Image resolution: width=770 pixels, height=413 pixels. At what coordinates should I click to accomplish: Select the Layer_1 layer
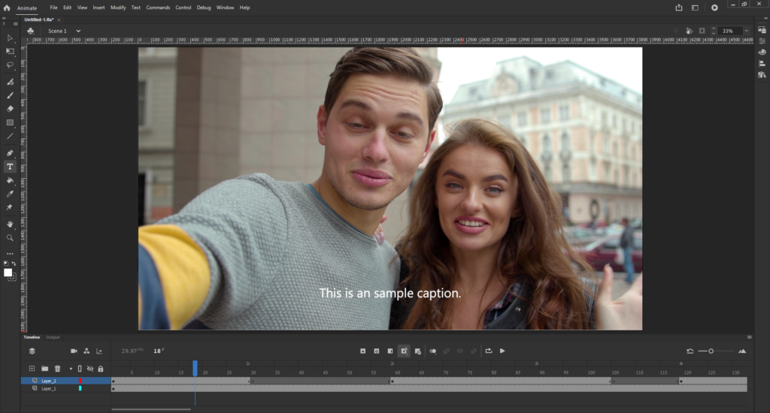click(x=49, y=389)
